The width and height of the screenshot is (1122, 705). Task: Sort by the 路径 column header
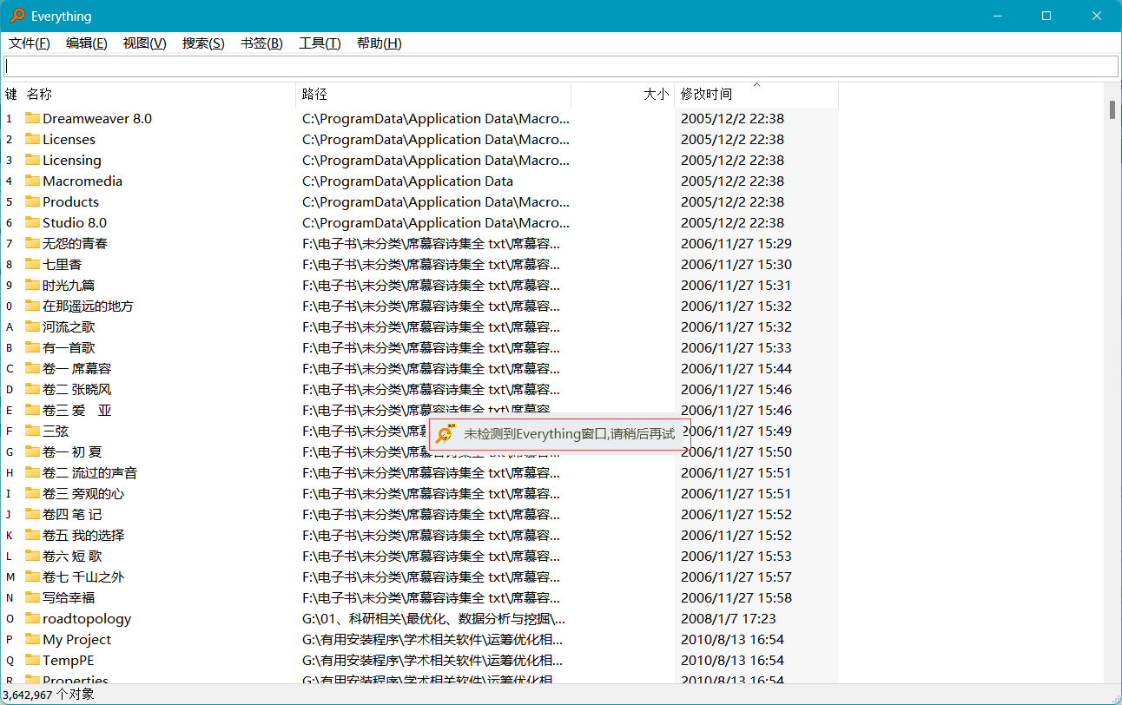pyautogui.click(x=433, y=94)
